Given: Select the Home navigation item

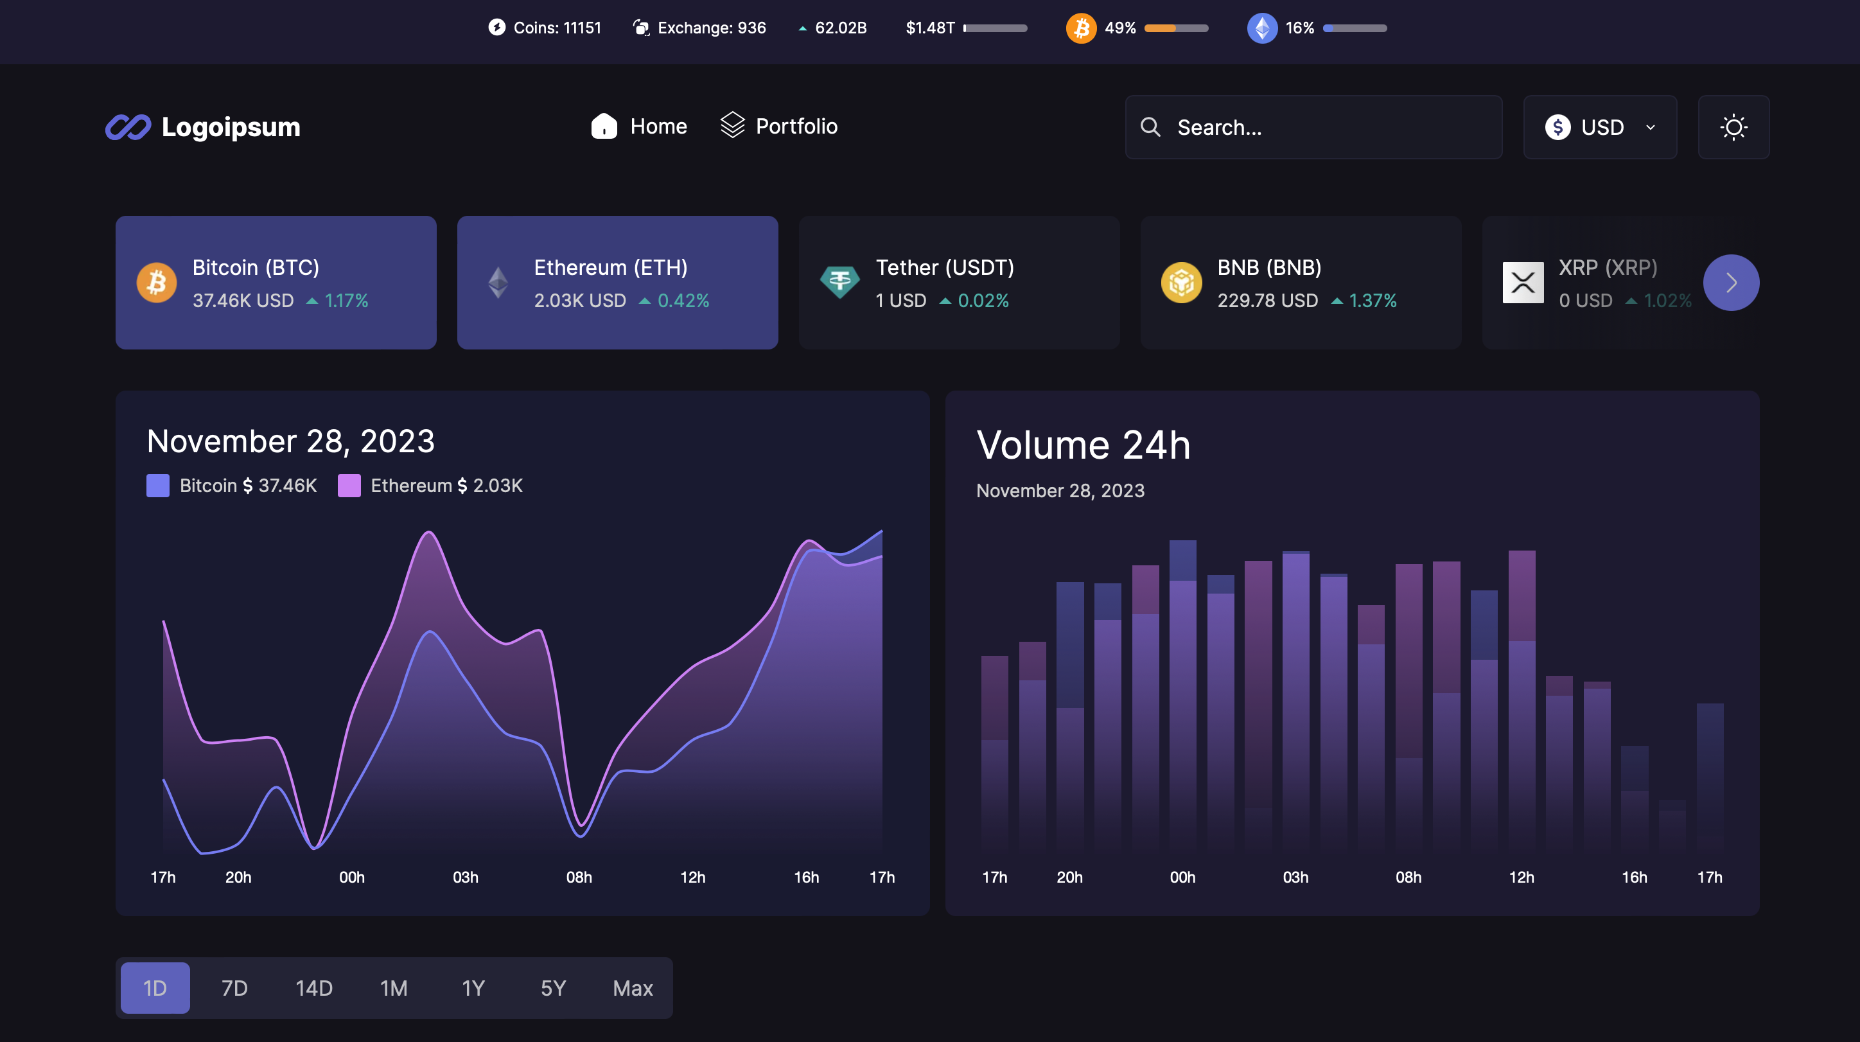Looking at the screenshot, I should tap(638, 126).
